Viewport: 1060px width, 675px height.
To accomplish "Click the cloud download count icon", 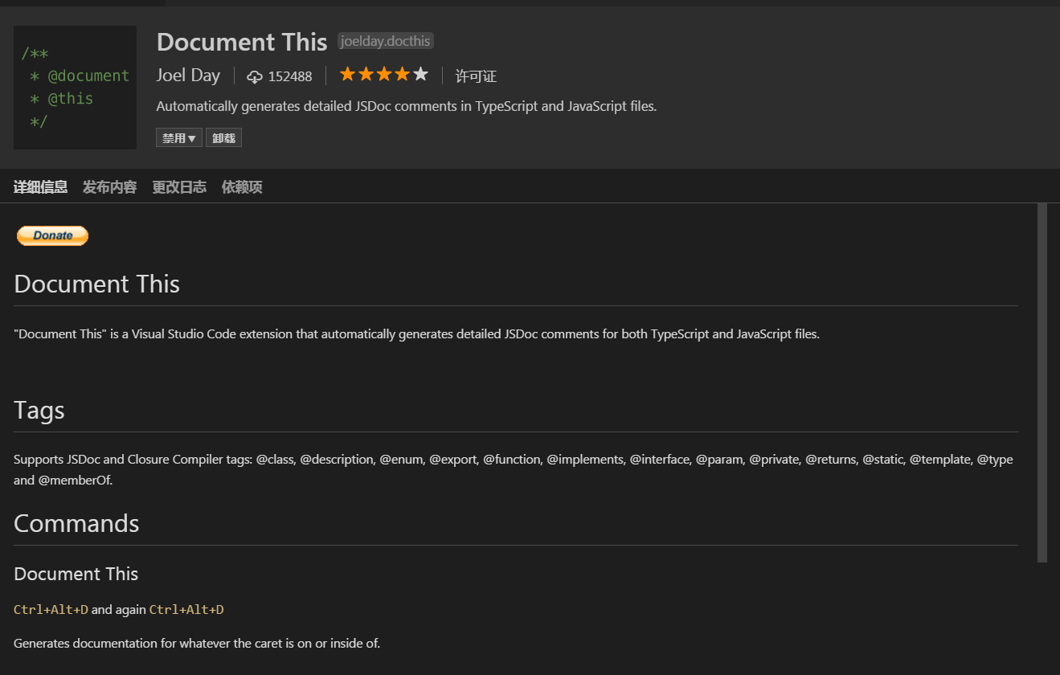I will pos(255,77).
